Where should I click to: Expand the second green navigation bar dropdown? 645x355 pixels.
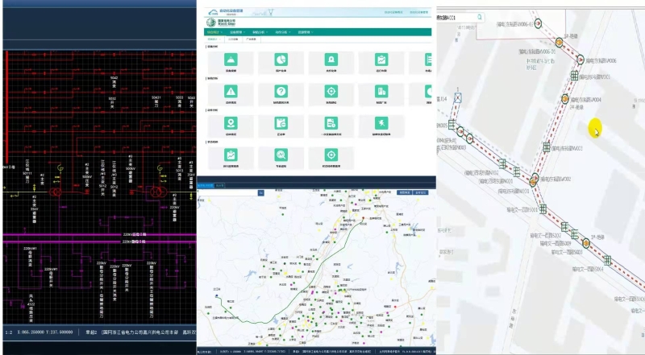pos(235,32)
